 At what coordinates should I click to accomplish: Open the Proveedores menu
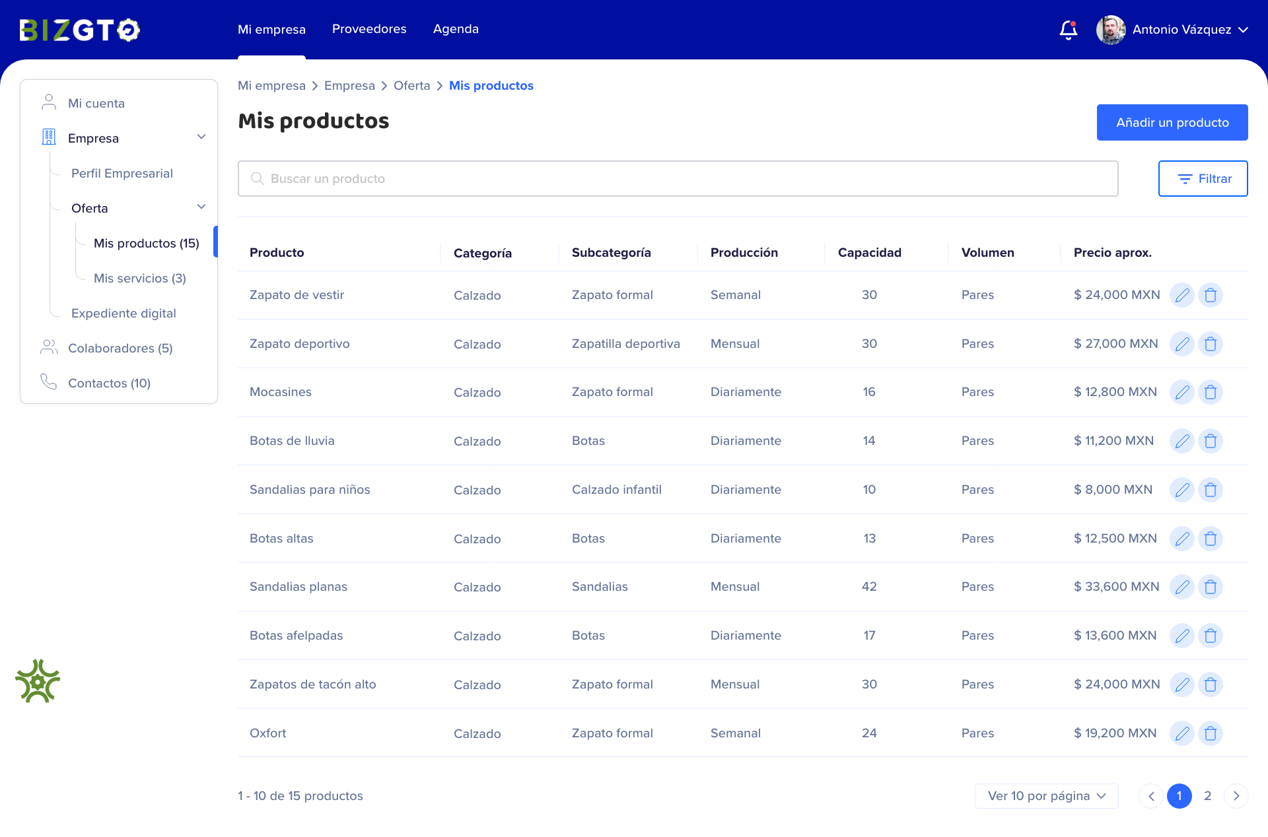[x=369, y=28]
